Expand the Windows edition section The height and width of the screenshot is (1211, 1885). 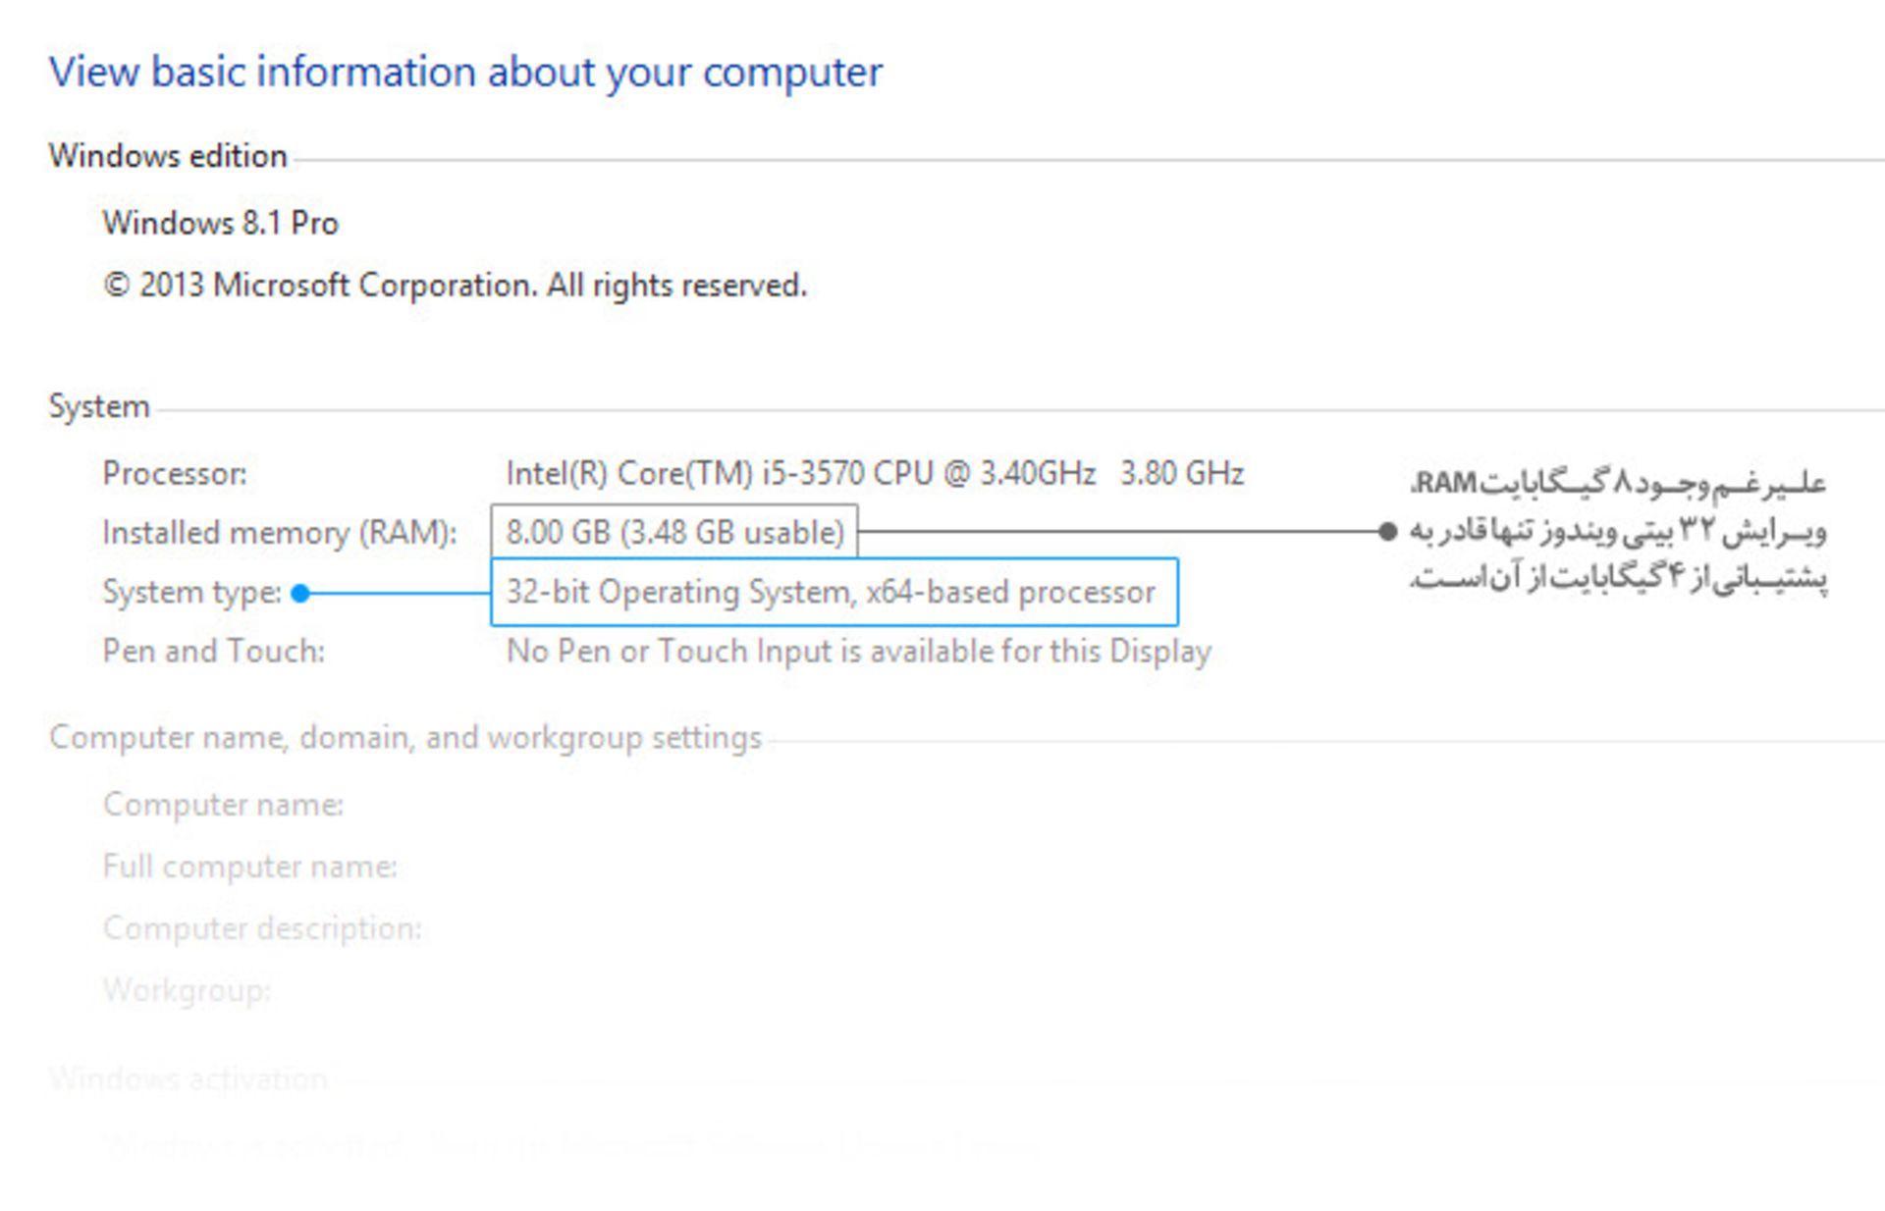[x=169, y=155]
